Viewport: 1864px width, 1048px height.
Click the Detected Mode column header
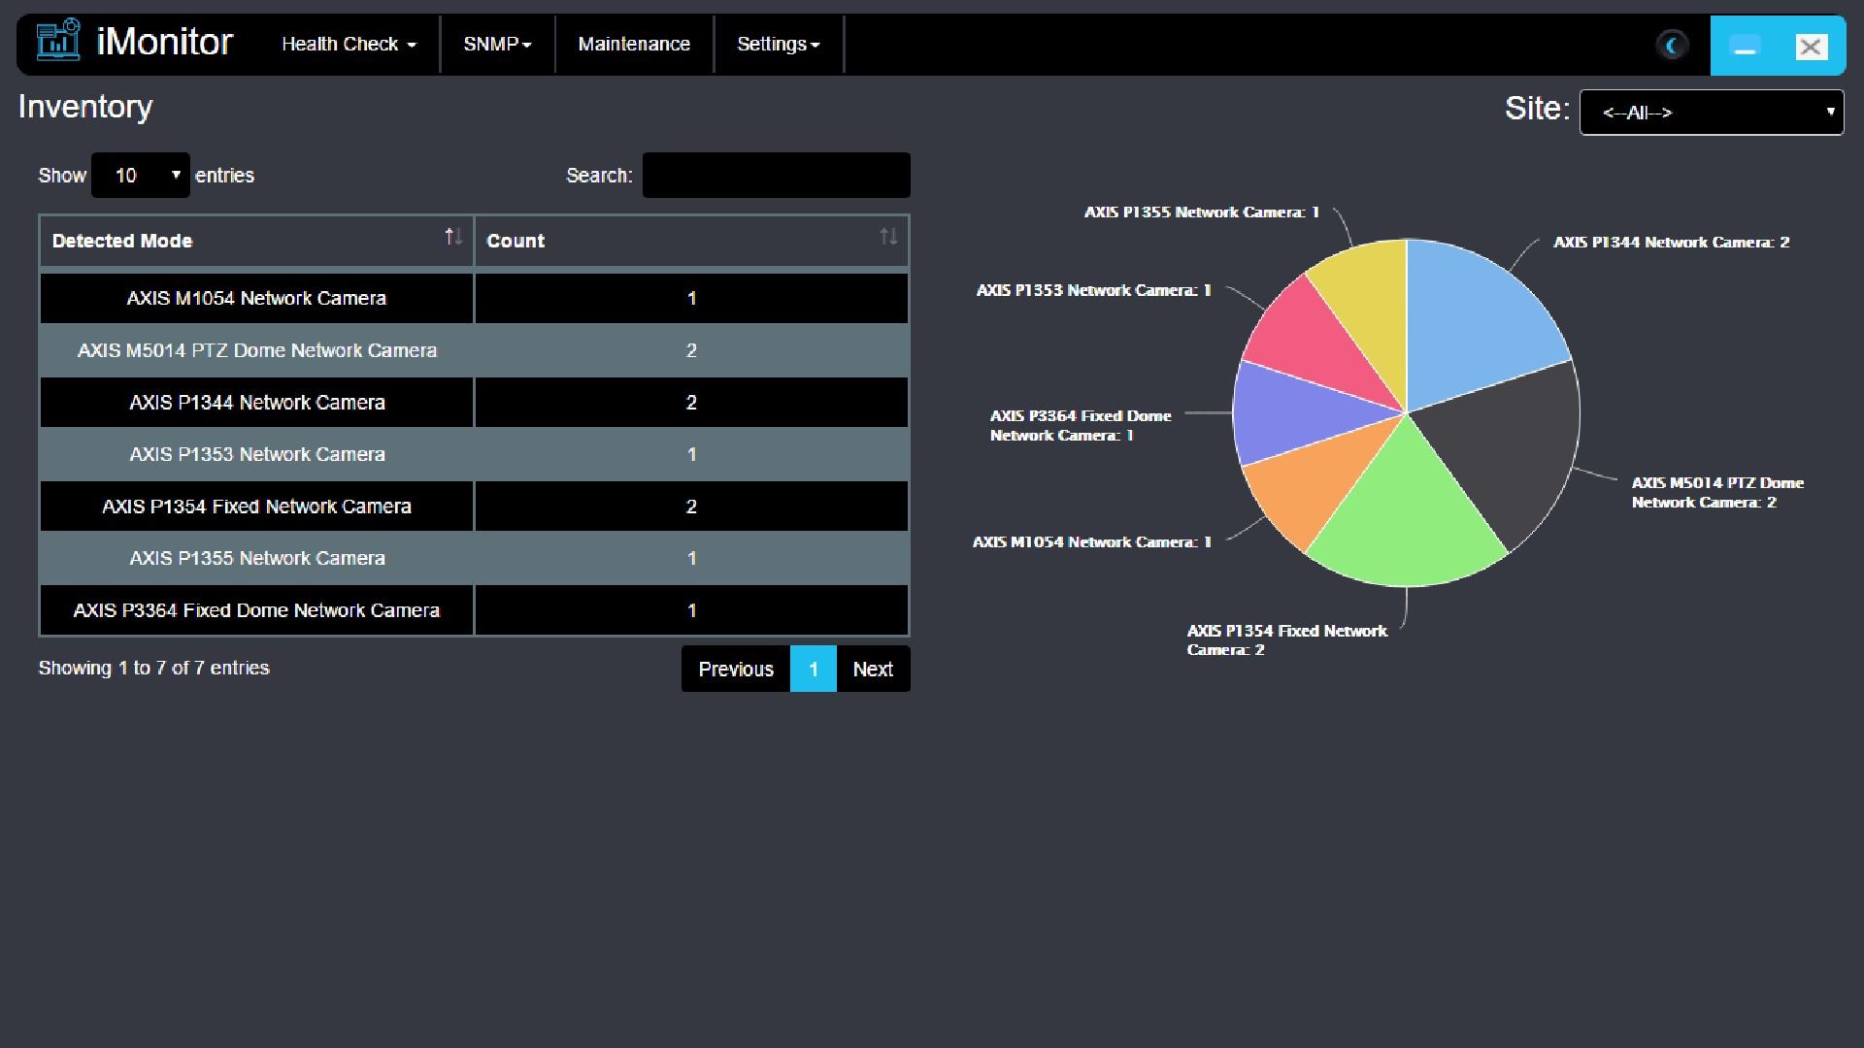[x=257, y=241]
